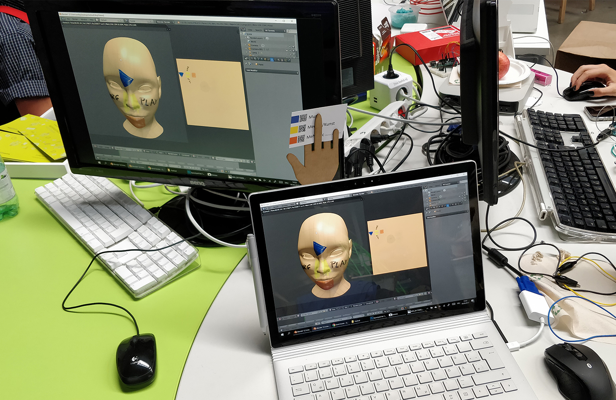Screen dimensions: 616x400
Task: Open the All Scenes dropdown on the large monitor
Action: coord(274,30)
